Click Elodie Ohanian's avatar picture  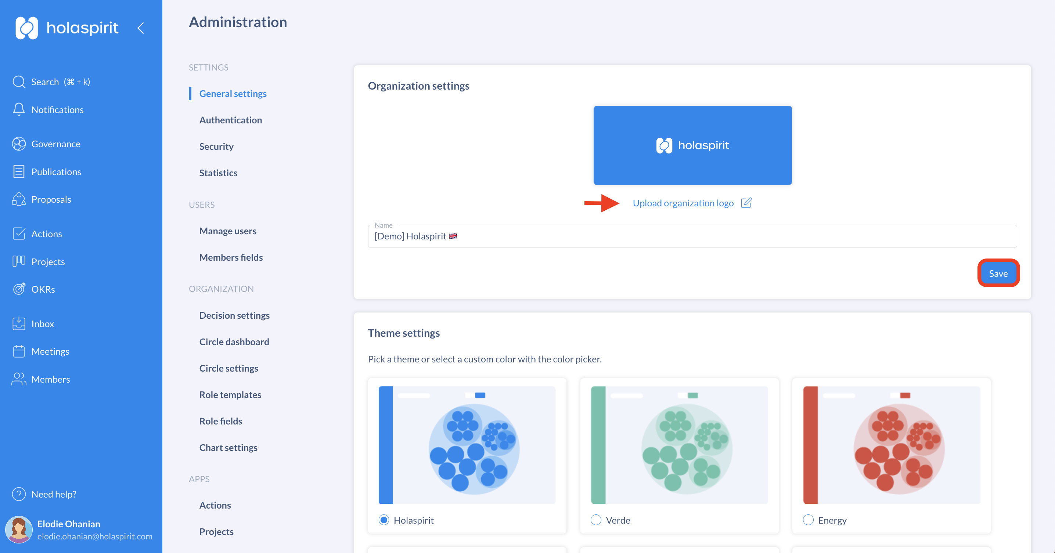[19, 529]
